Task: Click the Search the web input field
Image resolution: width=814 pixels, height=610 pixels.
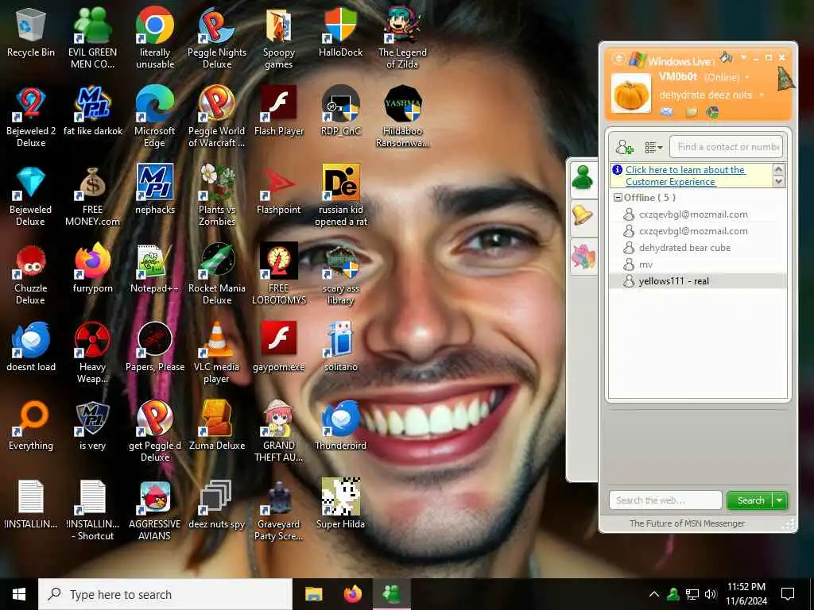Action: [665, 500]
